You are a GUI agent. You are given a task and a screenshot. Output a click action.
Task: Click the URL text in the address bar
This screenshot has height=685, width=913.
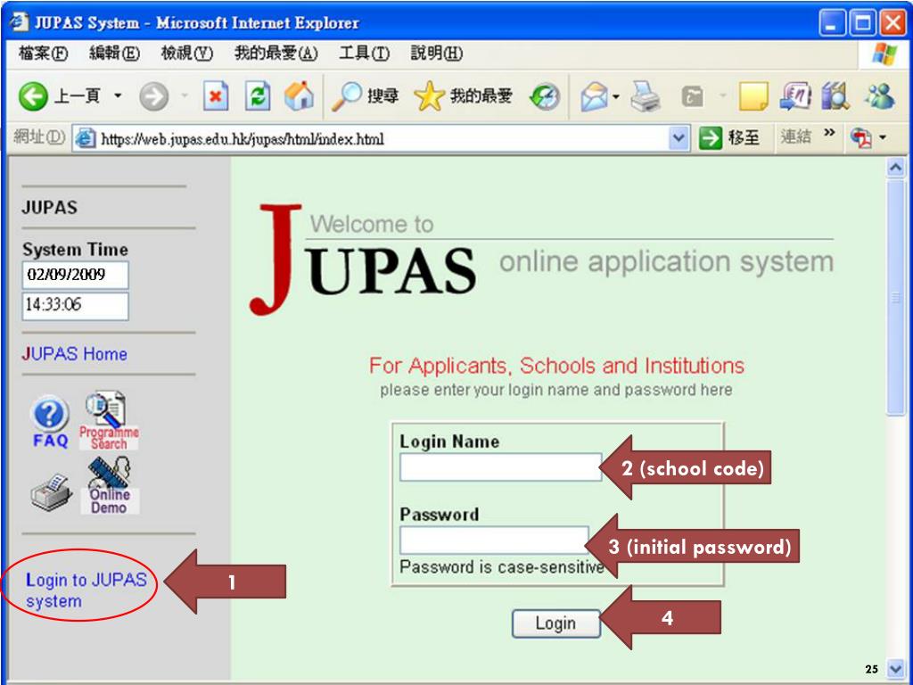coord(243,139)
